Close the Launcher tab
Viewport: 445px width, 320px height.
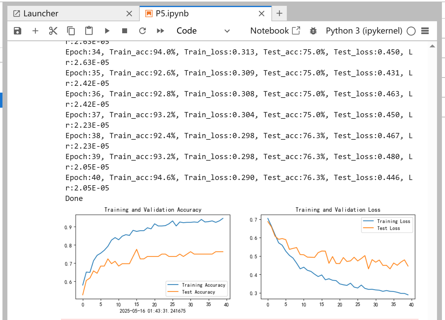pos(129,14)
